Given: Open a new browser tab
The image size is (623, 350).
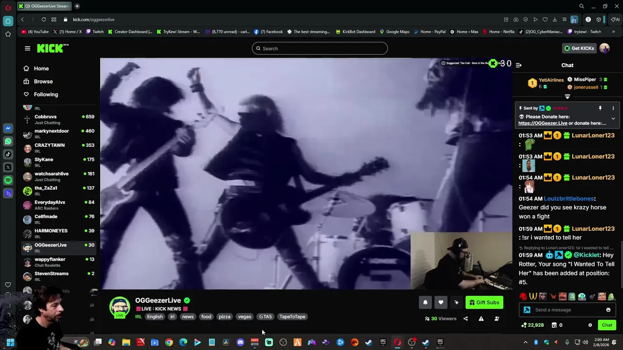Looking at the screenshot, I should pyautogui.click(x=77, y=6).
